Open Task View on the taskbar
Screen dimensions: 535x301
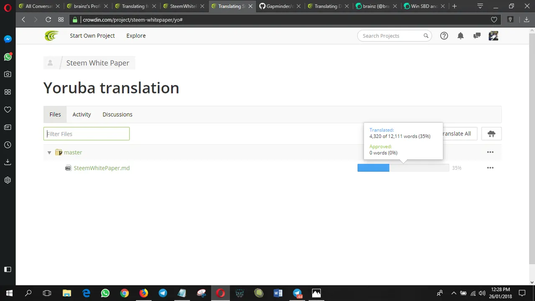tap(47, 293)
